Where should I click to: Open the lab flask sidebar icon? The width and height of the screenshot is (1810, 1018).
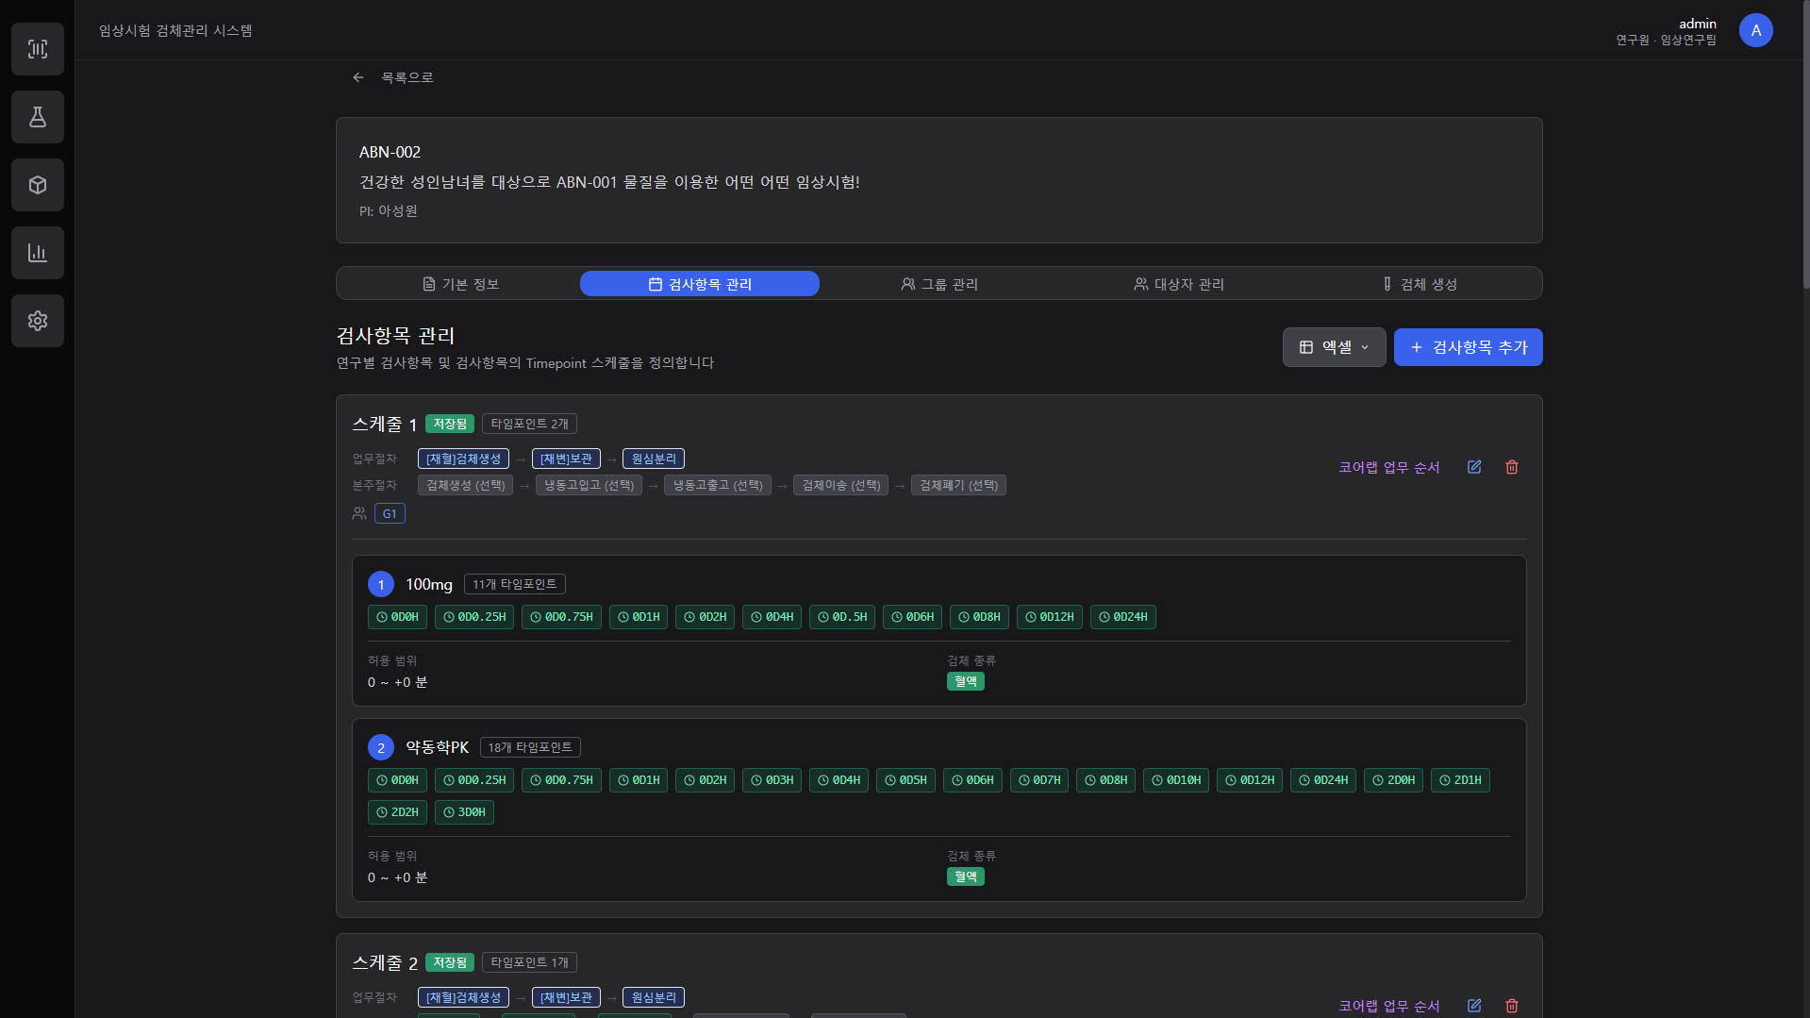point(38,117)
